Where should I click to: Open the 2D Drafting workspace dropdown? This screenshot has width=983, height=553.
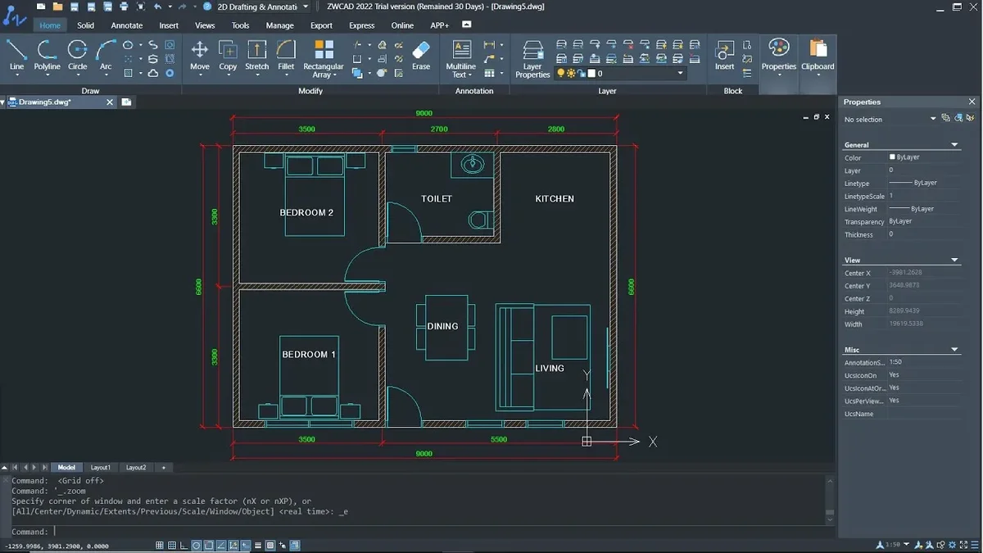[x=306, y=7]
